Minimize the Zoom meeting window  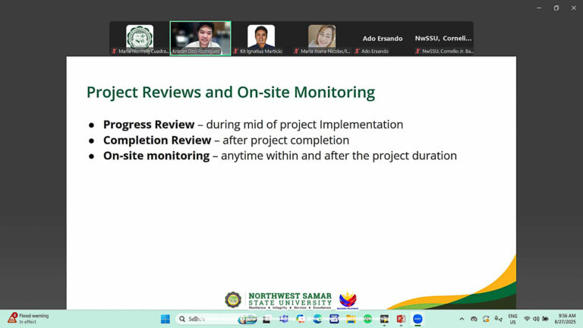click(539, 8)
